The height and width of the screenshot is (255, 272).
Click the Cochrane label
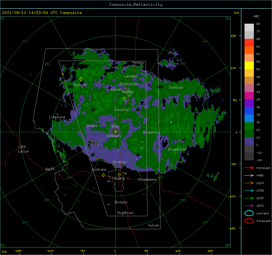click(x=99, y=169)
